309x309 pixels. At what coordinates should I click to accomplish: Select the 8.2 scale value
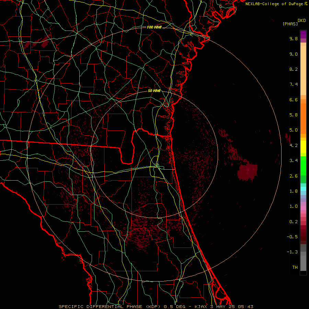[294, 69]
